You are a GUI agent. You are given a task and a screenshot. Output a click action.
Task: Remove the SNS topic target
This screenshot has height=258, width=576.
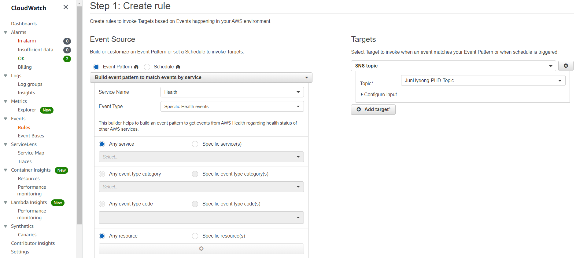click(x=566, y=66)
